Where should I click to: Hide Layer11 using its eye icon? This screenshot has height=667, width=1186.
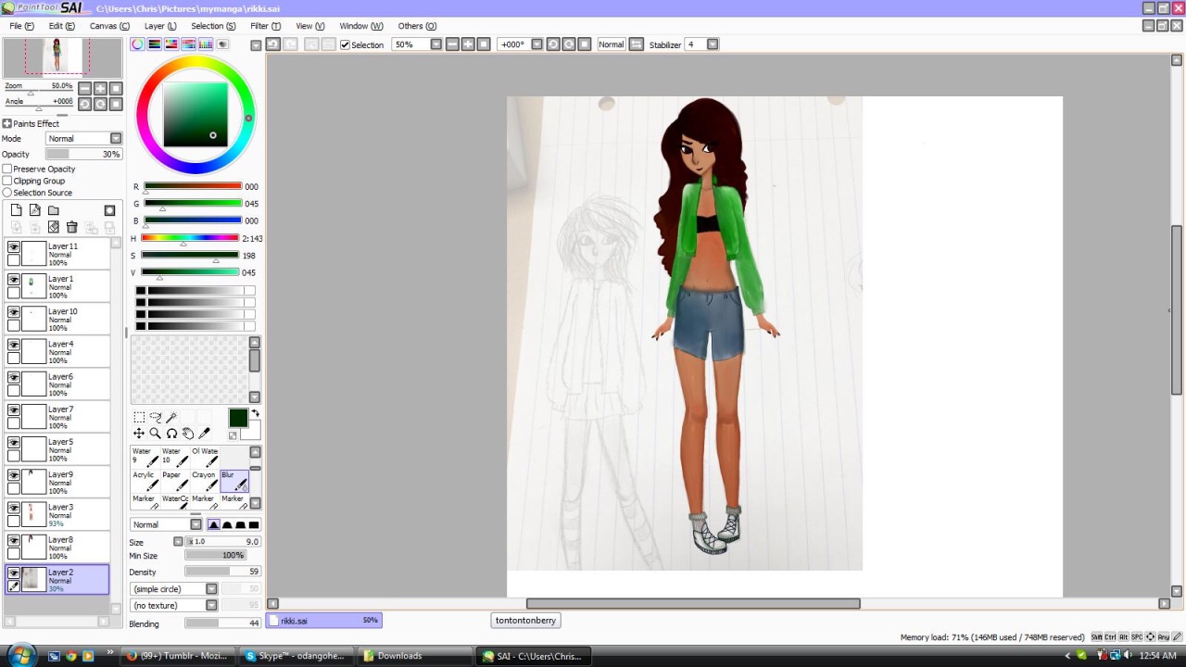14,247
